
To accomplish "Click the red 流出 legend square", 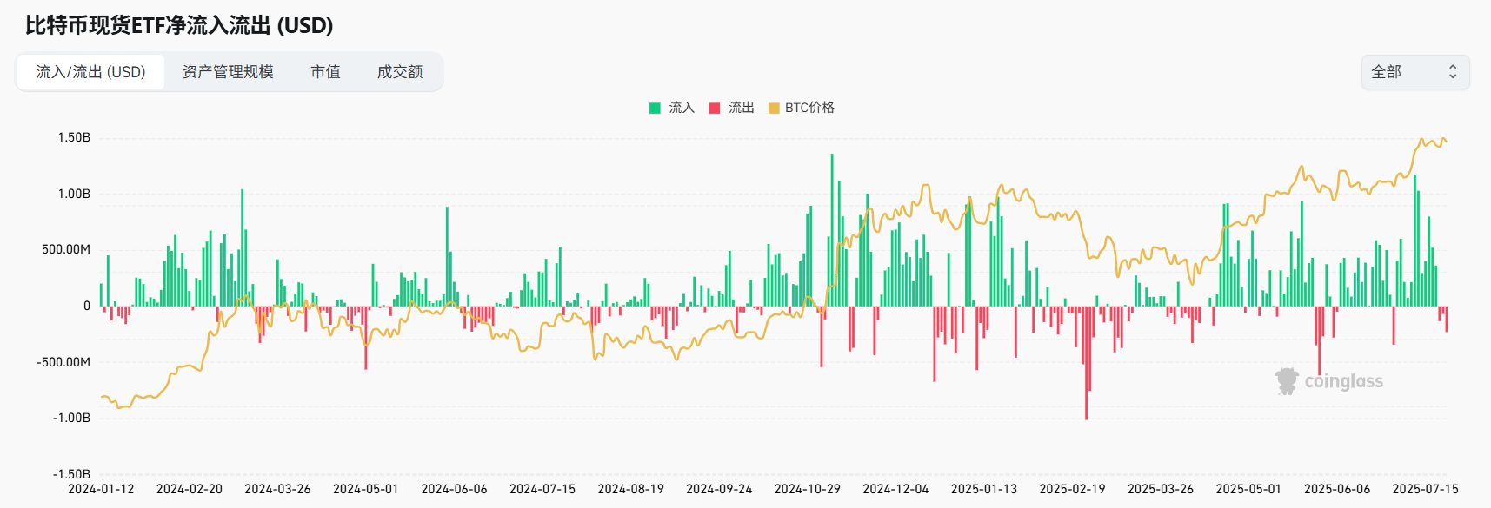I will [715, 108].
